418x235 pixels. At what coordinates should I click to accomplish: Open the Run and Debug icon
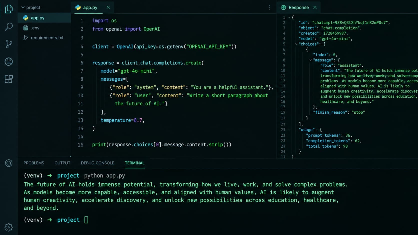click(9, 61)
